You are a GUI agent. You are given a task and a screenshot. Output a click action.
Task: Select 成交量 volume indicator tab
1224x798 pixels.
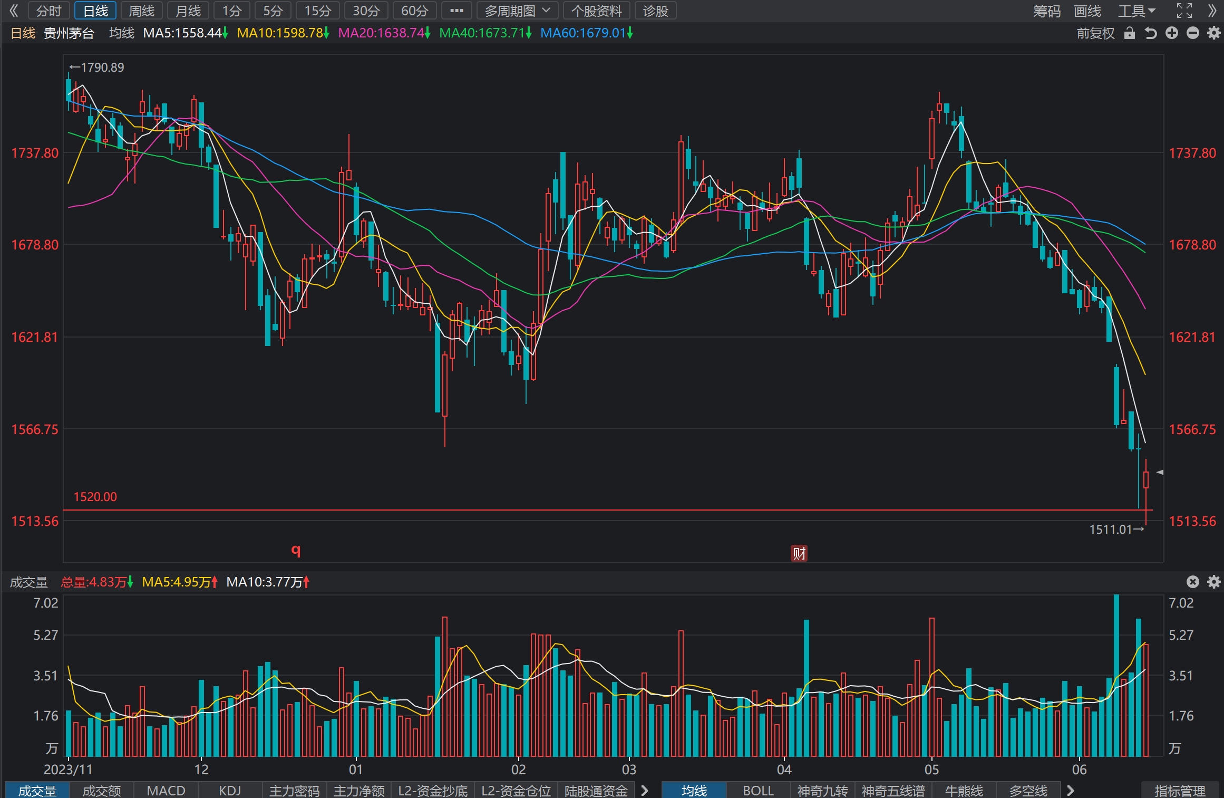click(x=37, y=790)
